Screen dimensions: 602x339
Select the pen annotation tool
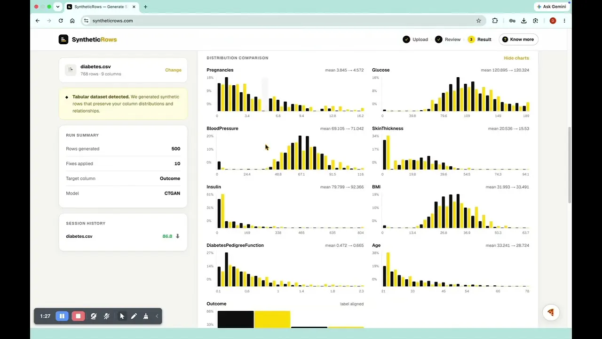tap(134, 316)
